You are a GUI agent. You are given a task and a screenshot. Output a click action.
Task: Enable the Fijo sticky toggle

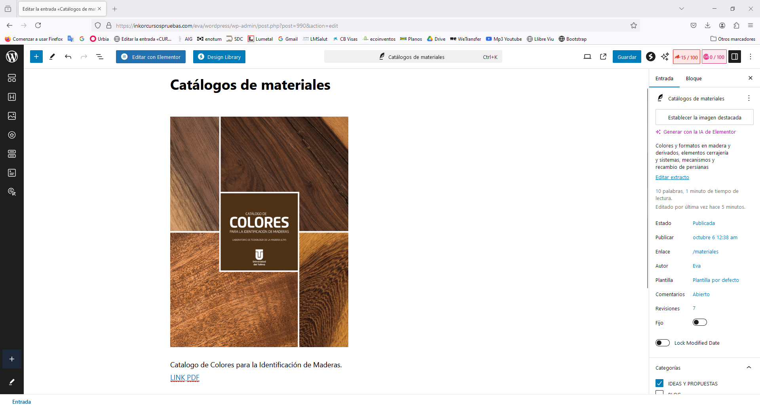pos(699,322)
